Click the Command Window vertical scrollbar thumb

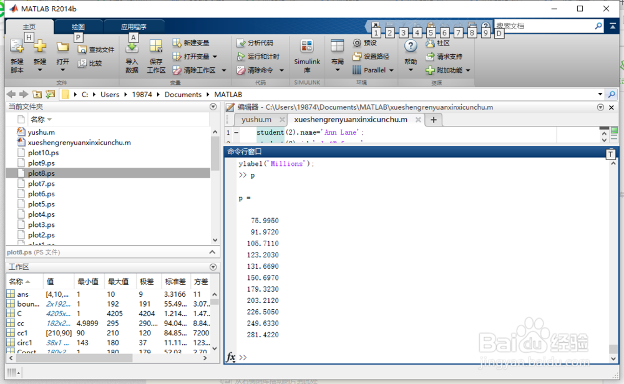click(x=613, y=349)
